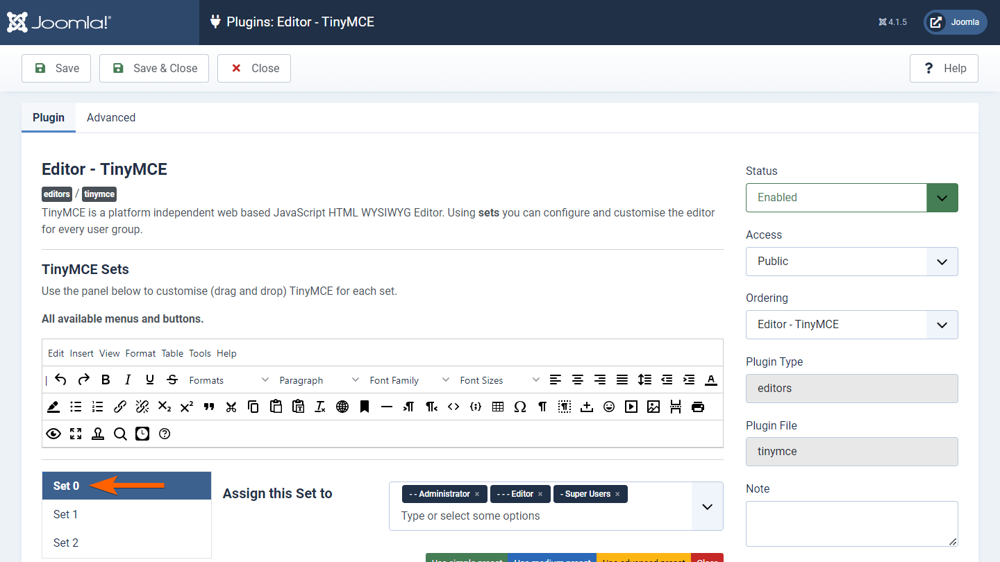1000x562 pixels.
Task: Click the Remove Link icon
Action: point(142,407)
